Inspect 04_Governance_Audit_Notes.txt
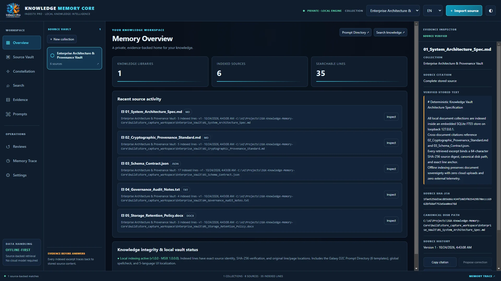The width and height of the screenshot is (501, 281). click(391, 195)
